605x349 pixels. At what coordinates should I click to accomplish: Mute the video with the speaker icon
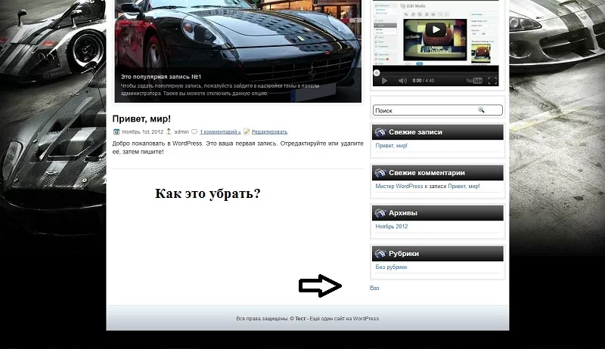[402, 81]
